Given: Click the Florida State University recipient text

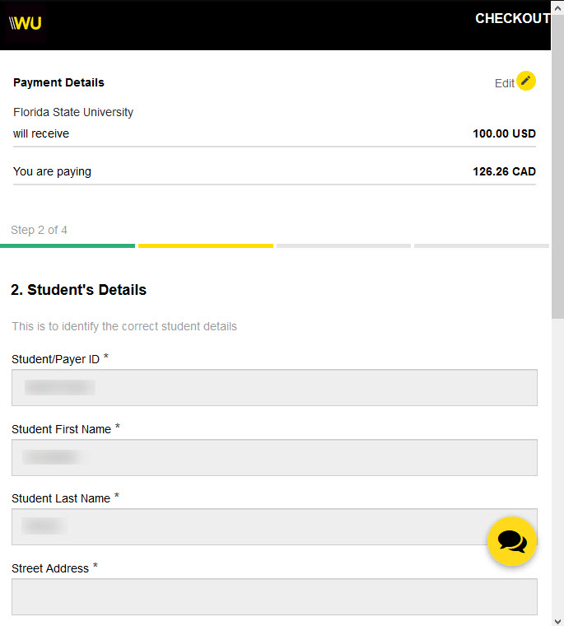Looking at the screenshot, I should click(x=73, y=112).
